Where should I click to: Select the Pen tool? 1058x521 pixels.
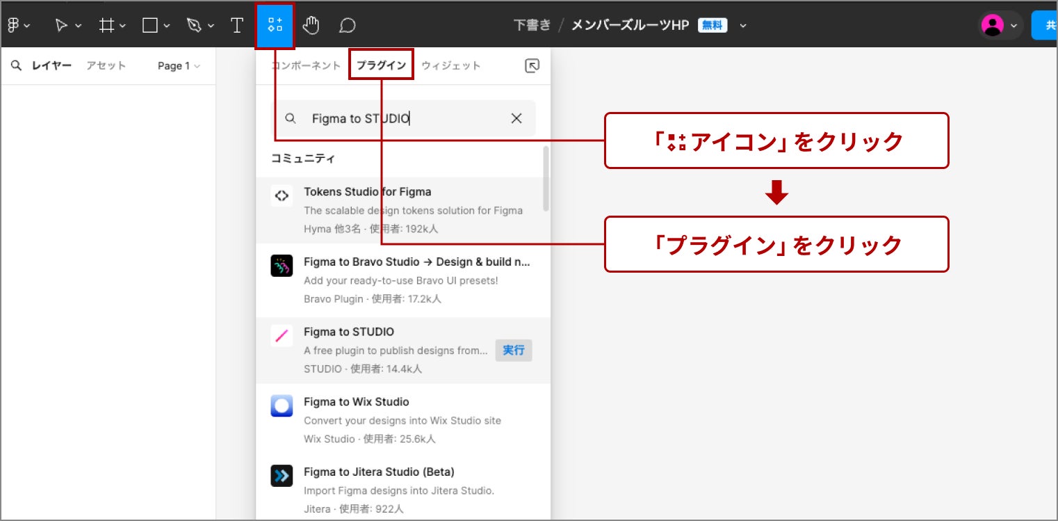[194, 26]
